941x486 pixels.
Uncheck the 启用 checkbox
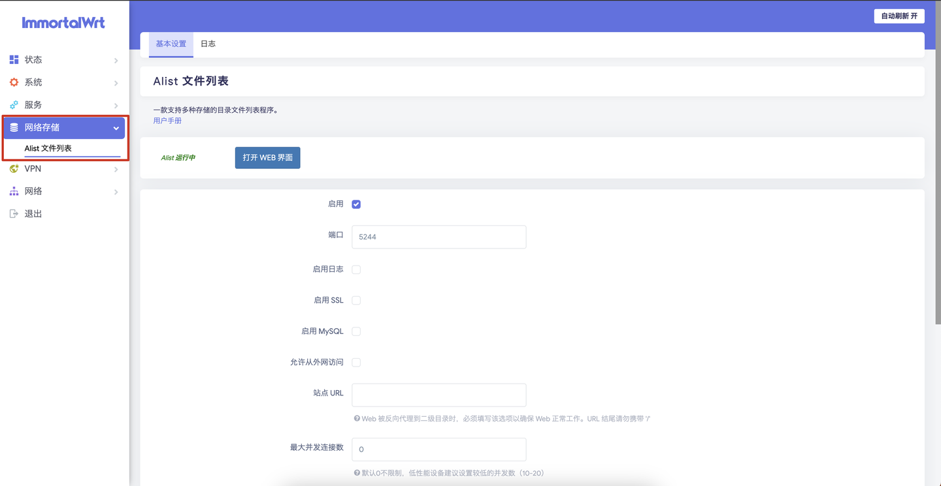click(x=356, y=204)
